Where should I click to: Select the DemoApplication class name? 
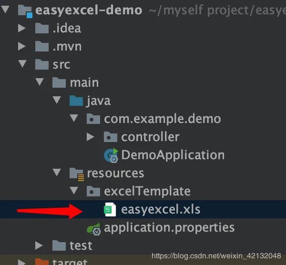[x=173, y=155]
